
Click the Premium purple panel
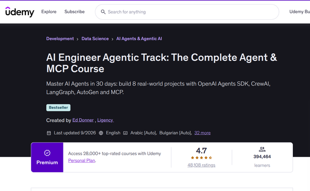coord(47,157)
